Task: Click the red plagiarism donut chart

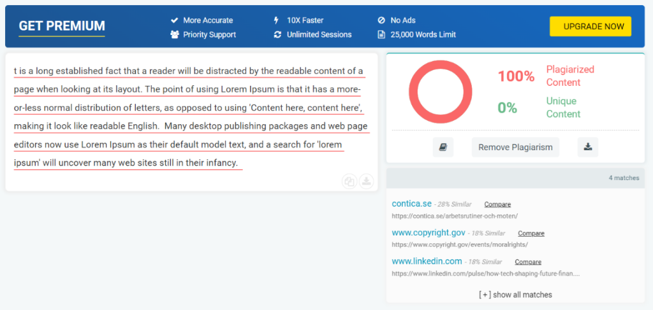Action: [440, 92]
